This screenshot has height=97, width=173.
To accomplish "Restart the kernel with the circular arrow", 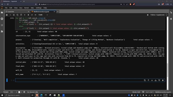I will (32, 15).
